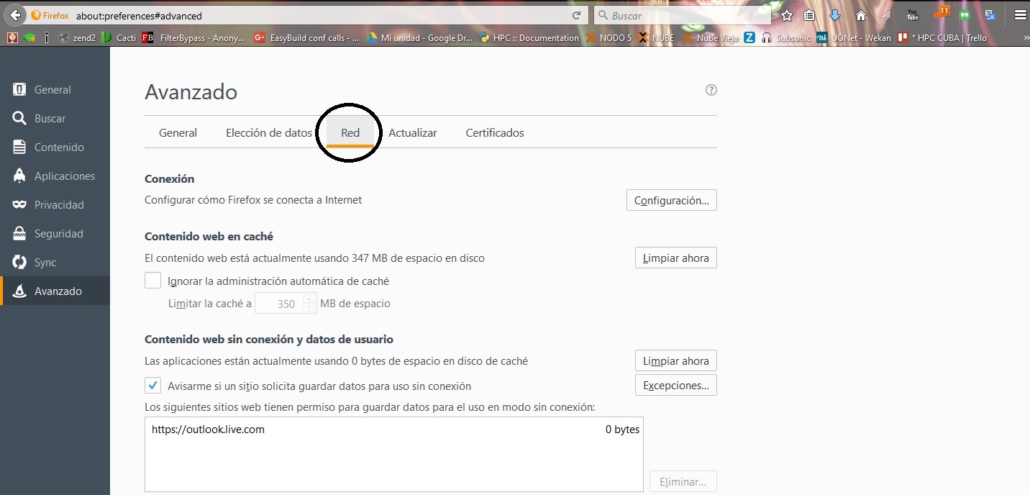The image size is (1030, 495).
Task: Enable Ignorar la administración automática de caché
Action: coord(152,281)
